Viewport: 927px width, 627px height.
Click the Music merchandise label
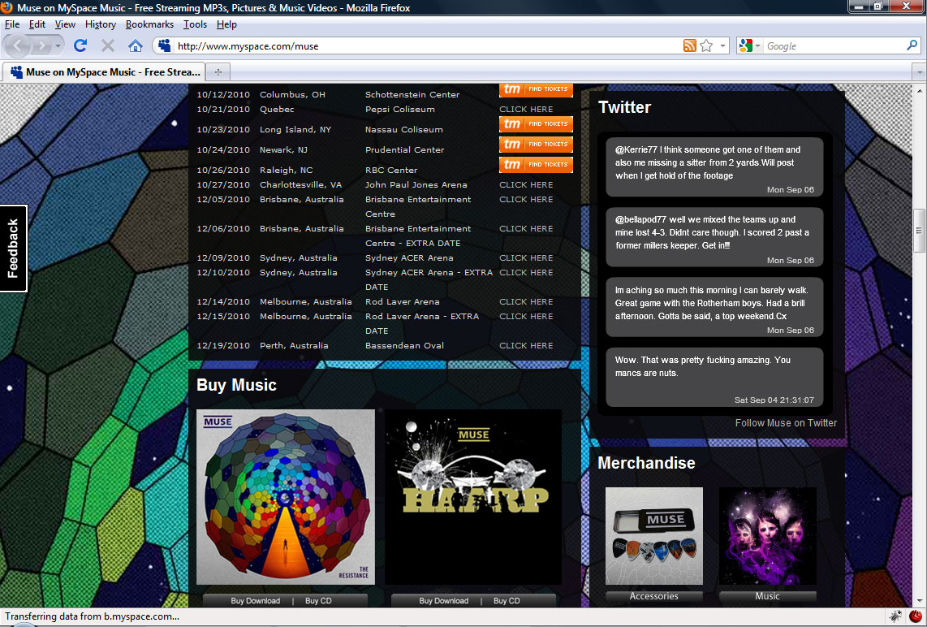tap(767, 596)
